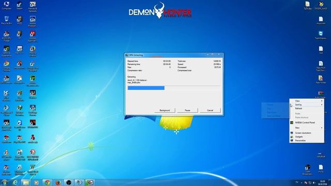Image resolution: width=331 pixels, height=186 pixels.
Task: Choose Refresh from the context menu
Action: pyautogui.click(x=307, y=109)
